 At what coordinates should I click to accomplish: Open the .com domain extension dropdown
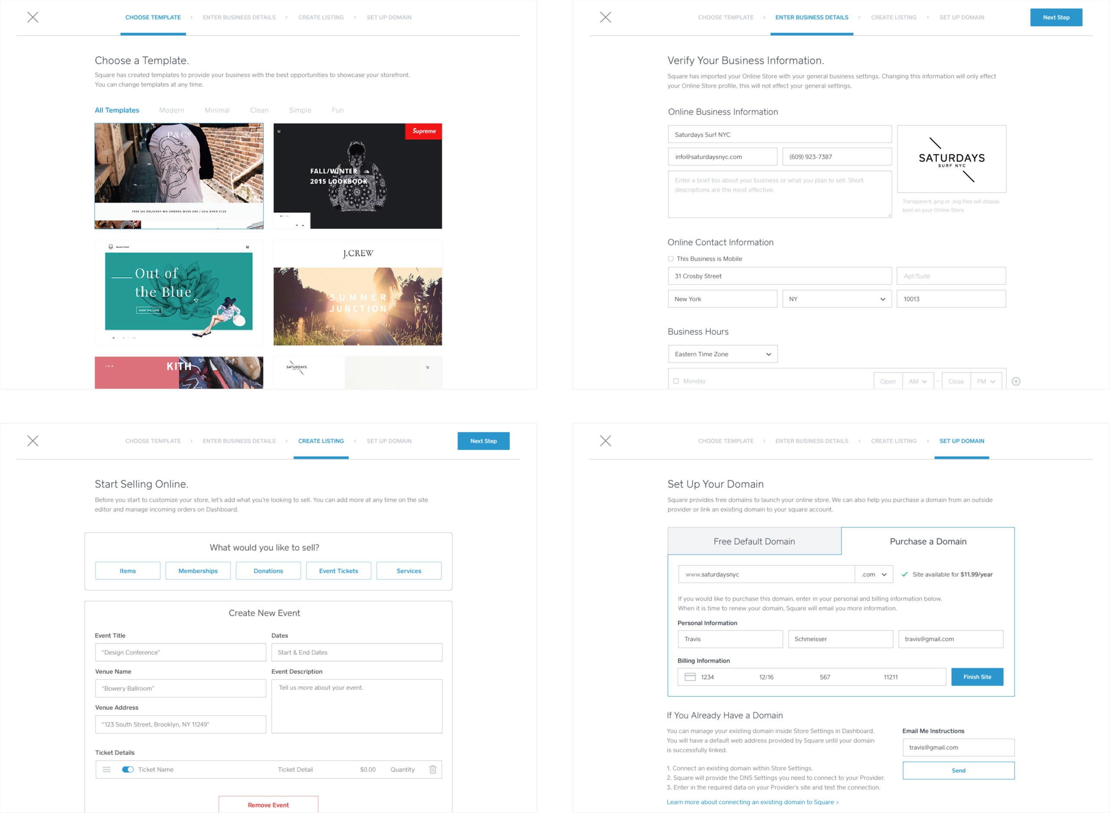pyautogui.click(x=874, y=575)
